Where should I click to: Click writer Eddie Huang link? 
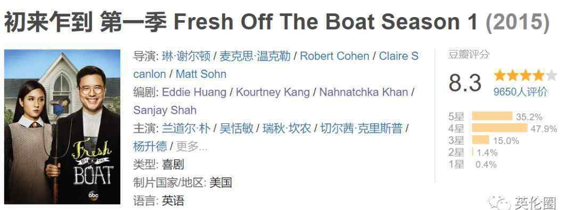coord(194,92)
